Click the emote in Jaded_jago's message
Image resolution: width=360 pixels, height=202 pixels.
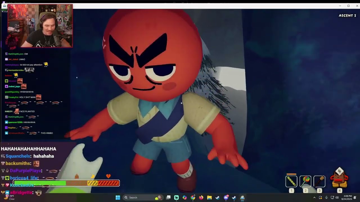pos(24,86)
